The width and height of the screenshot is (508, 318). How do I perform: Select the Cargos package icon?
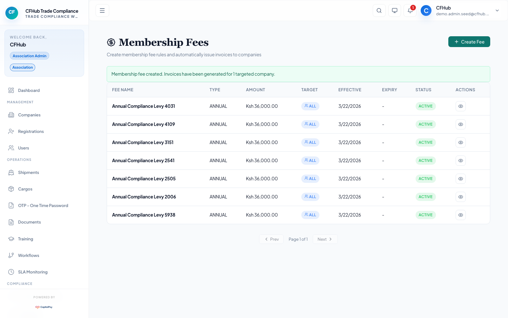(11, 189)
